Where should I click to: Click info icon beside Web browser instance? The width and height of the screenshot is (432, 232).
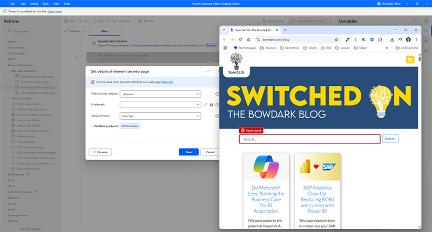coord(217,94)
